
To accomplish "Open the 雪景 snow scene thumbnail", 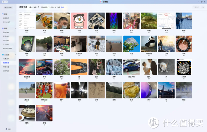I will (97, 44).
